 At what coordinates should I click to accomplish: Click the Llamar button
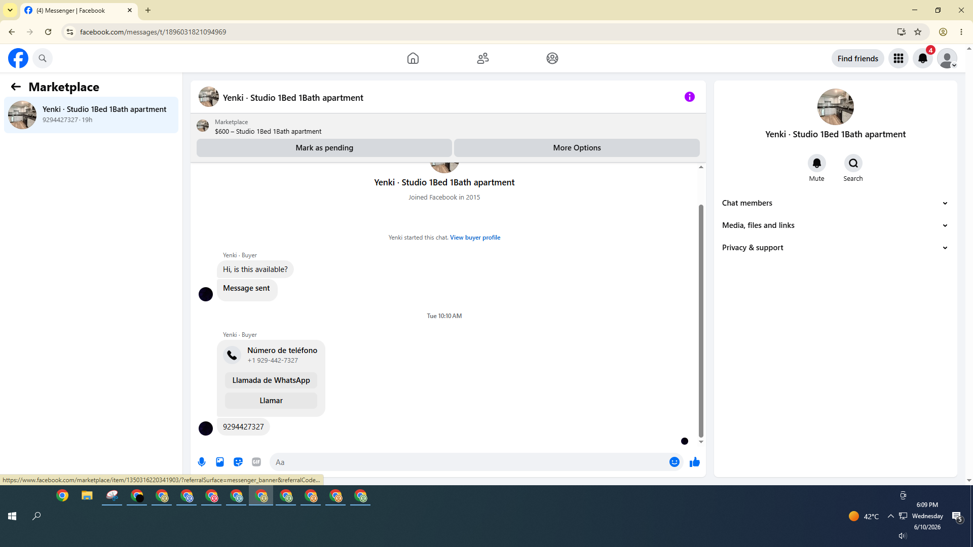coord(271,401)
